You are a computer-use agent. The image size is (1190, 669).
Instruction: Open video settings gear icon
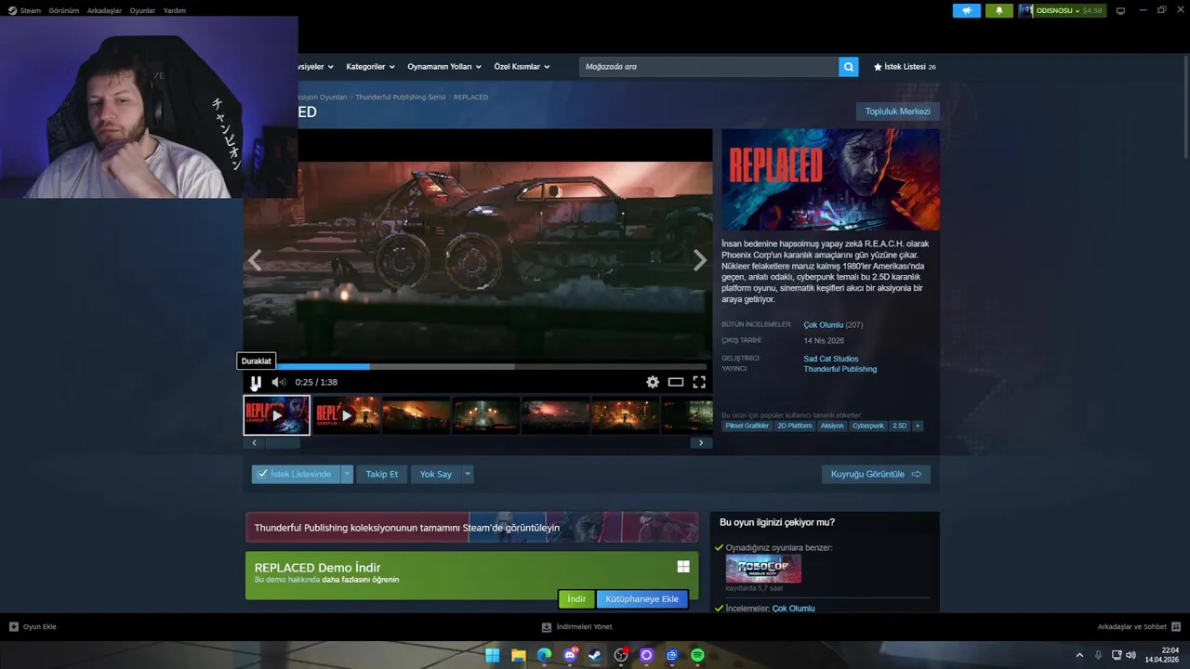click(x=653, y=382)
